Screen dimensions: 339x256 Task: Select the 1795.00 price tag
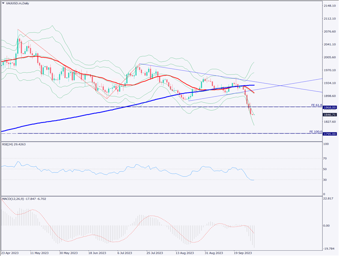pyautogui.click(x=329, y=133)
